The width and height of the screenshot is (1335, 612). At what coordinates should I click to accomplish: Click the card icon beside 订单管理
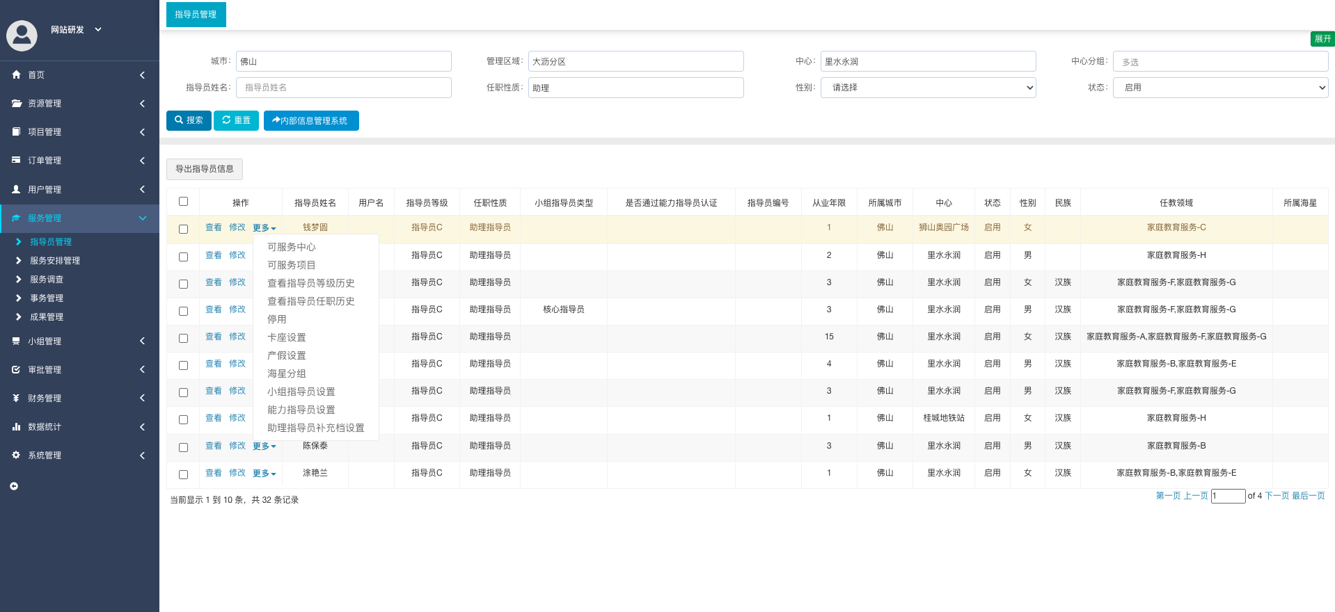(x=16, y=160)
